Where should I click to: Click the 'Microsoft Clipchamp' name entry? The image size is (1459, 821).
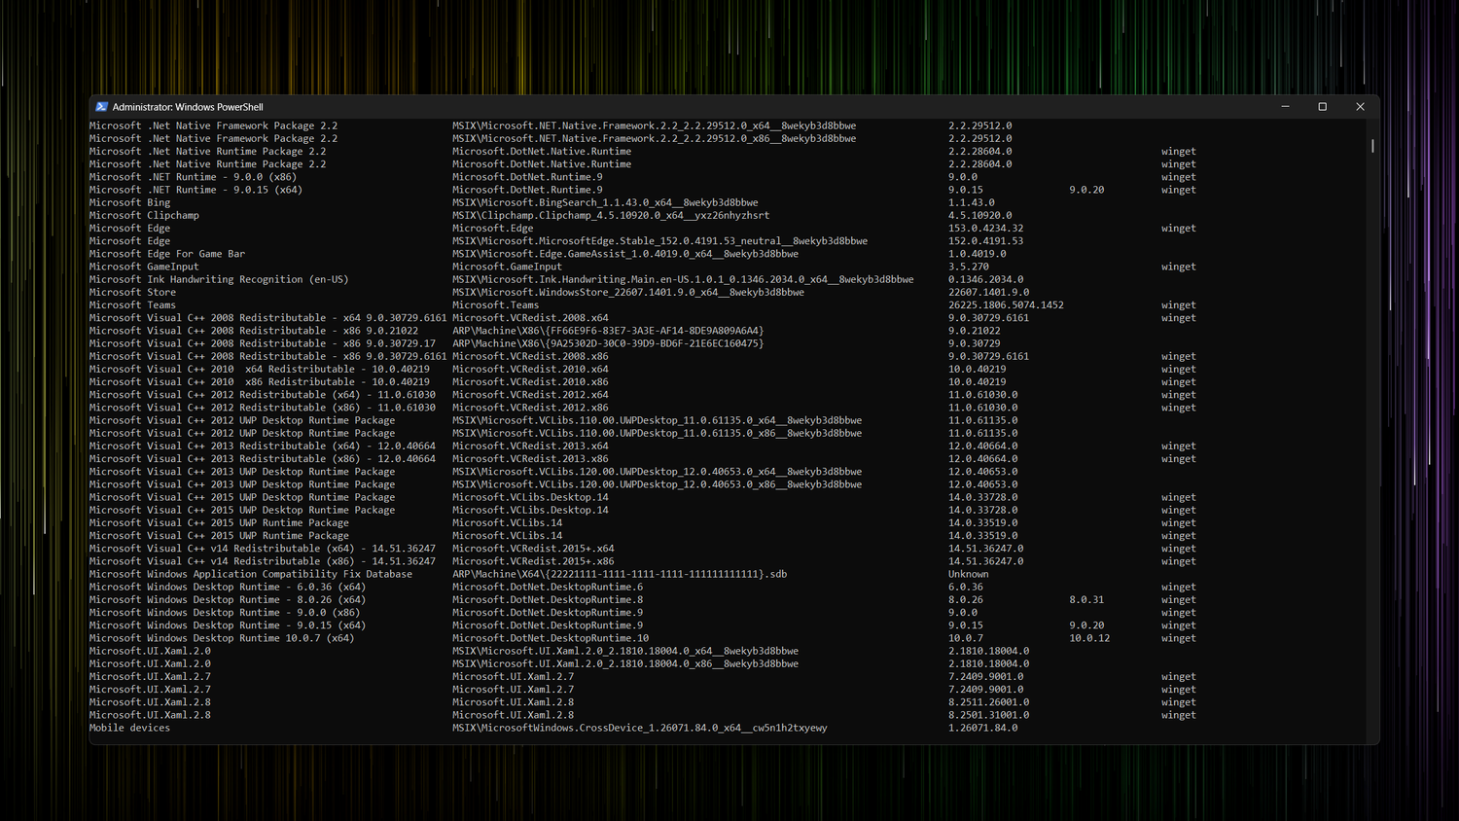pos(144,215)
